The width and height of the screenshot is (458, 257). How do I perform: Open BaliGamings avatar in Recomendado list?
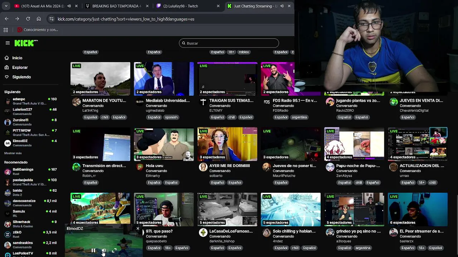[8, 172]
